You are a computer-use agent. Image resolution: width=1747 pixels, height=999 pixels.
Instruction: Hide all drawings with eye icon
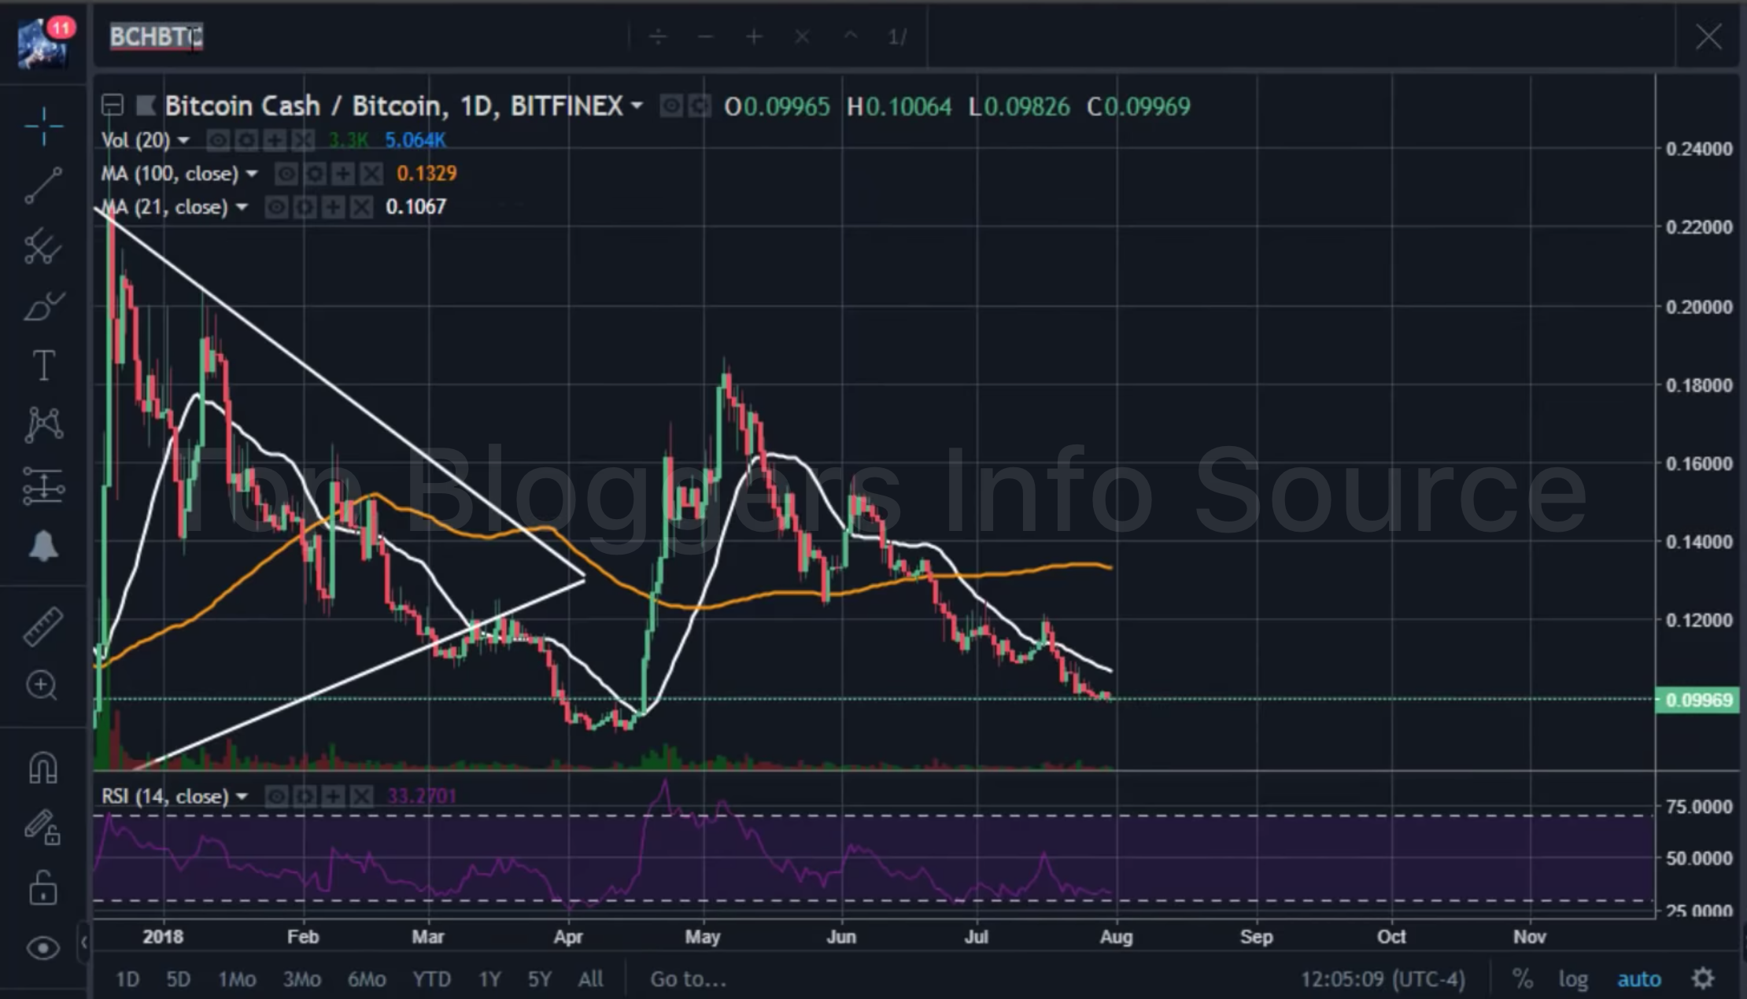click(x=43, y=948)
